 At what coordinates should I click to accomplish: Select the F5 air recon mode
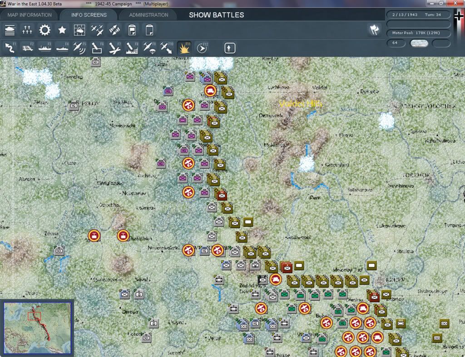[x=79, y=48]
